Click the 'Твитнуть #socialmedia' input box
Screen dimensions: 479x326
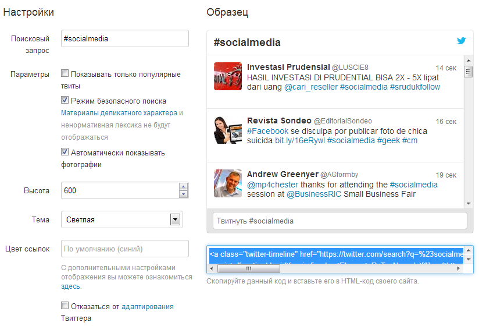point(339,221)
